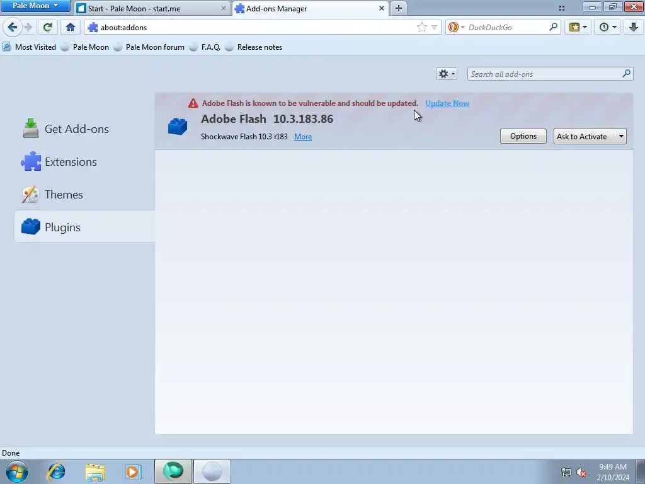Viewport: 645px width, 484px height.
Task: Close the Add-ons Manager tab
Action: click(x=381, y=8)
